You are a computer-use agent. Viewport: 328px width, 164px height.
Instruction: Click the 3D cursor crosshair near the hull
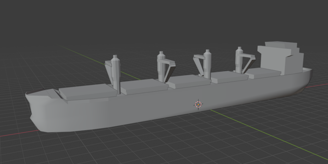(x=198, y=104)
